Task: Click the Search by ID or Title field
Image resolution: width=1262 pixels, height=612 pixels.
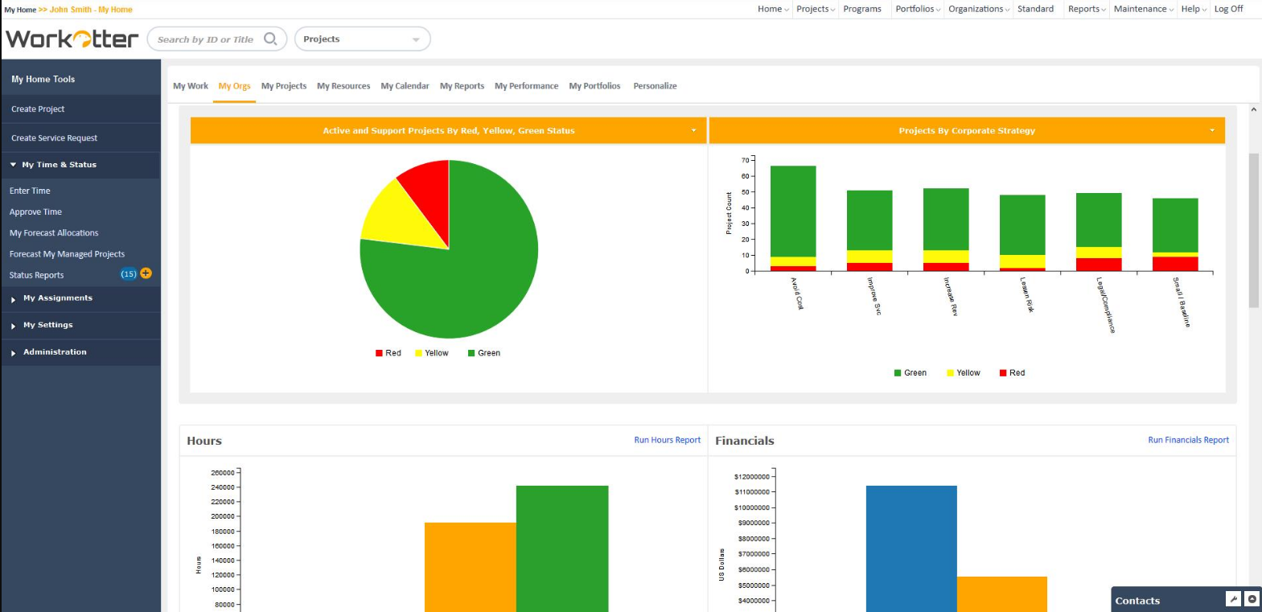Action: pos(205,39)
